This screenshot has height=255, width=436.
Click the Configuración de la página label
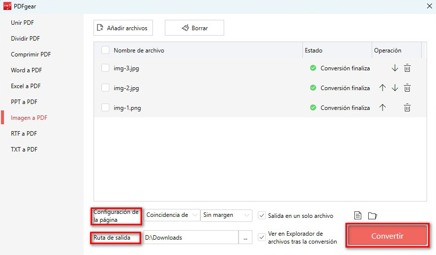tap(116, 216)
